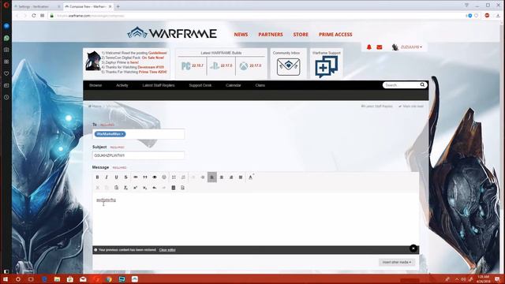Click the paste clipboard icon in editor
This screenshot has width=505, height=284.
[116, 188]
